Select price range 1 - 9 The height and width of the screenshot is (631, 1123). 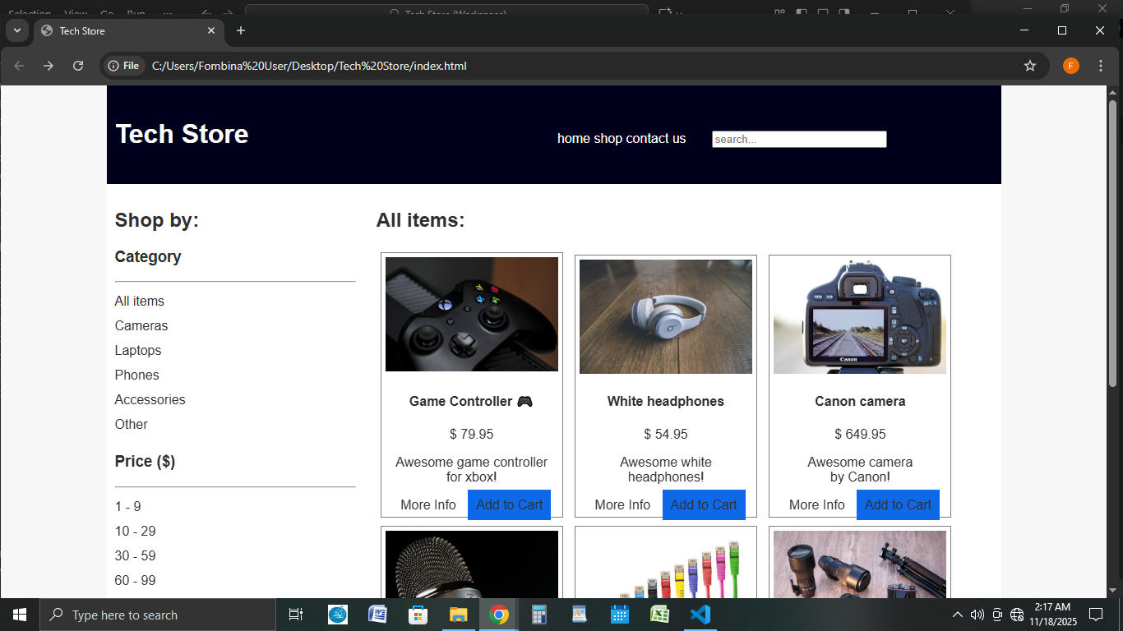(128, 507)
